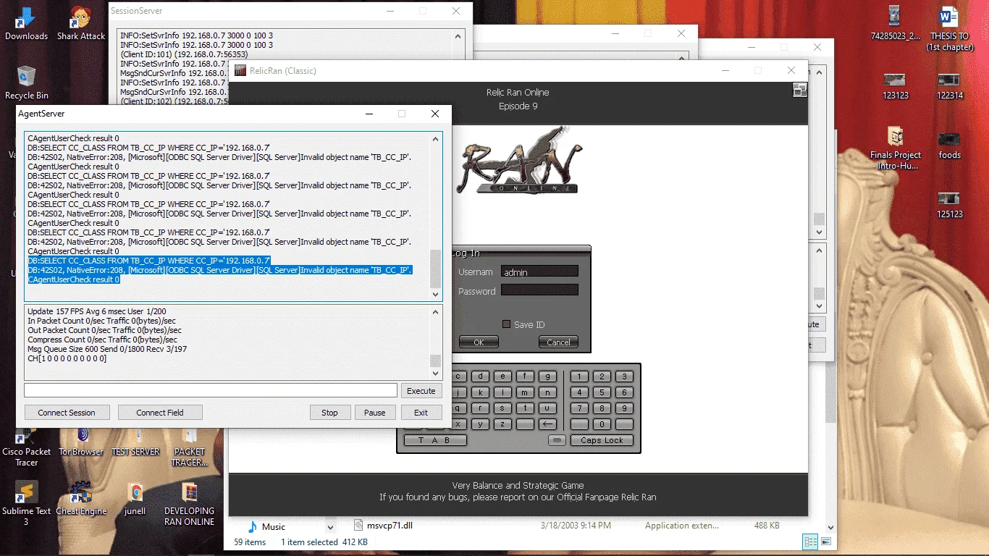Click the highlighted 'DB:SELECT CC_CLASS' log line
Viewport: 989px width, 556px height.
click(x=149, y=261)
